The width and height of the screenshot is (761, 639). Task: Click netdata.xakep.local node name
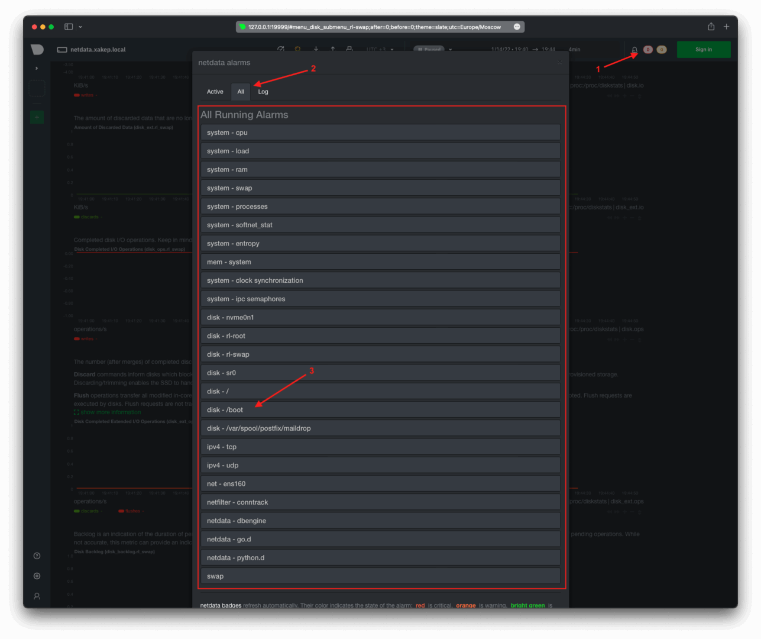point(98,50)
